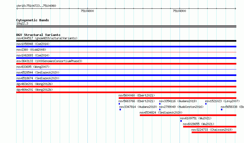
Task: Select the nsv4344517 (gnomADStructuralVariants) label
Action: pyautogui.click(x=47, y=38)
